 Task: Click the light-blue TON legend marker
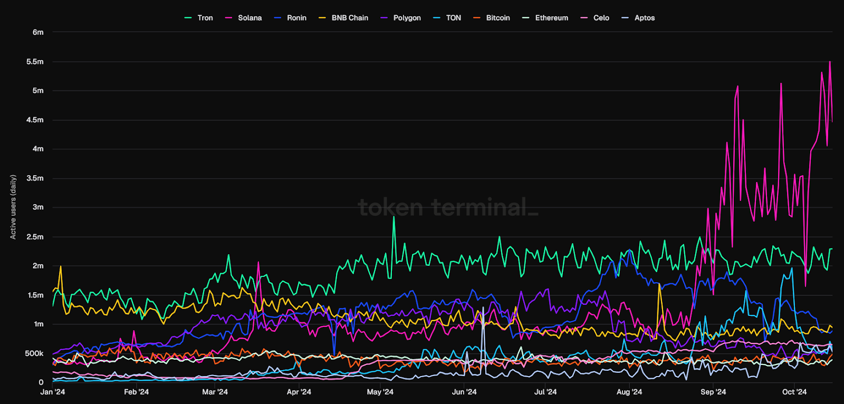click(x=437, y=18)
